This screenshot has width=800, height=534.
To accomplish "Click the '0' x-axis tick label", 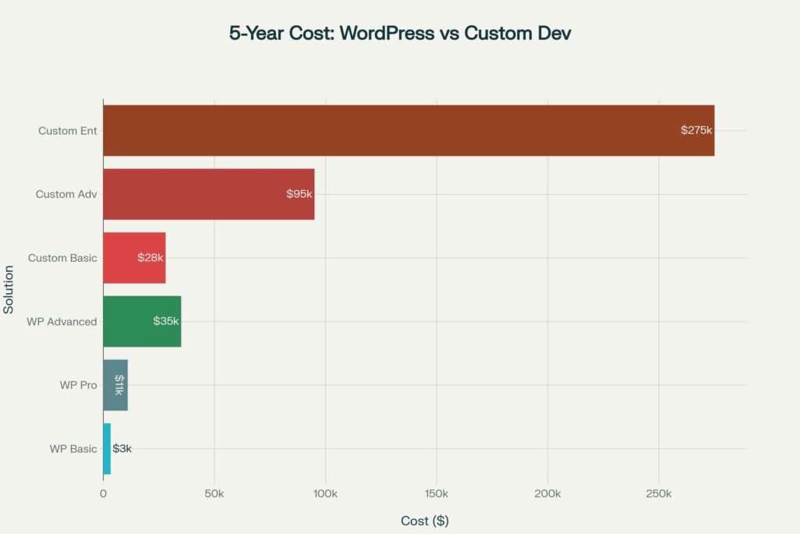I will tap(103, 493).
